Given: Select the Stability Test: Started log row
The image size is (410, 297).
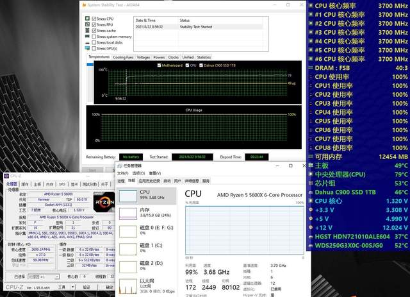Looking at the screenshot, I should 199,27.
